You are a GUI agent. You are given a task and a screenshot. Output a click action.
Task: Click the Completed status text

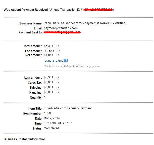coord(51,128)
